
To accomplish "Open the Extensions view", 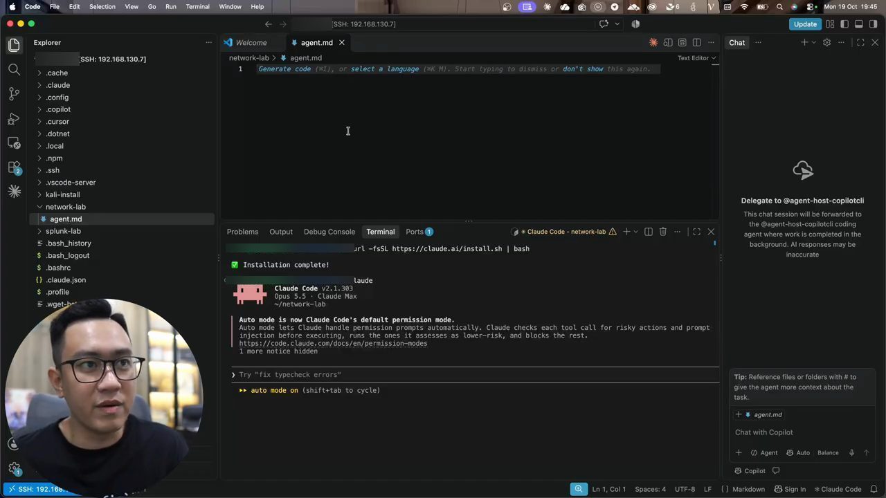I will pyautogui.click(x=14, y=167).
